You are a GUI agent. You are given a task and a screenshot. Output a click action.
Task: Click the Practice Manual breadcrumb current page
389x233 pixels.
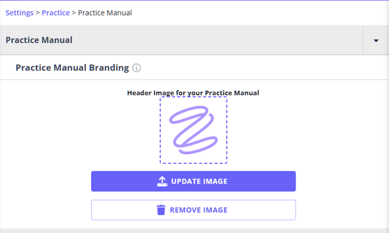coord(105,12)
